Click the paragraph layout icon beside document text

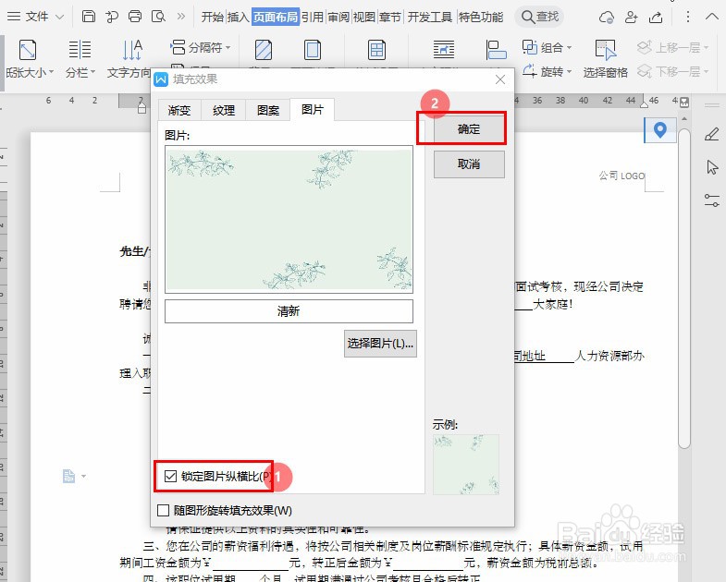69,476
